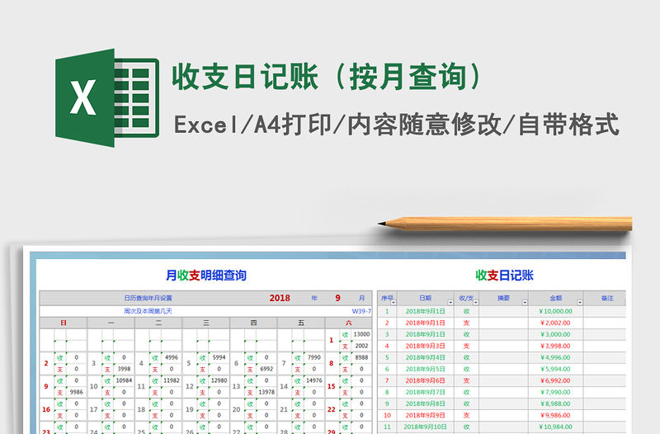The image size is (660, 434).
Task: Select the 14976 income value
Action: pyautogui.click(x=314, y=380)
